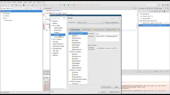Click the Quick Access search field
This screenshot has height=95, width=170.
(151, 5)
